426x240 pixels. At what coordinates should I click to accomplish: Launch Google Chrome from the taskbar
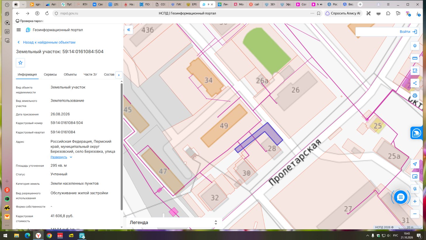click(49, 236)
